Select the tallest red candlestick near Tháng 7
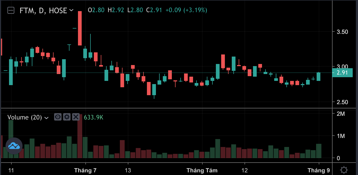The image size is (358, 175). pos(80,28)
